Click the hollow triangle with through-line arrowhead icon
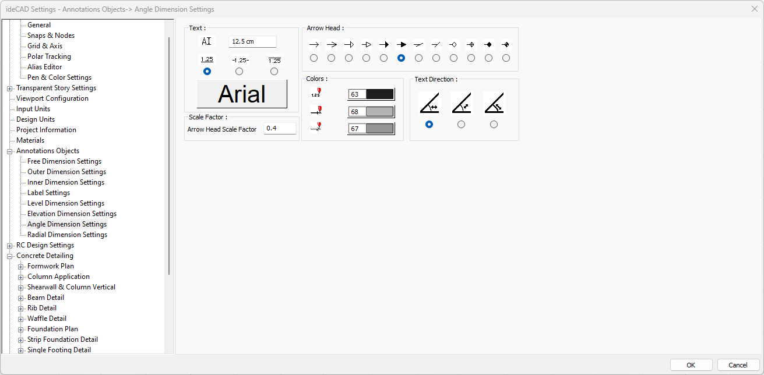This screenshot has width=764, height=375. [367, 44]
